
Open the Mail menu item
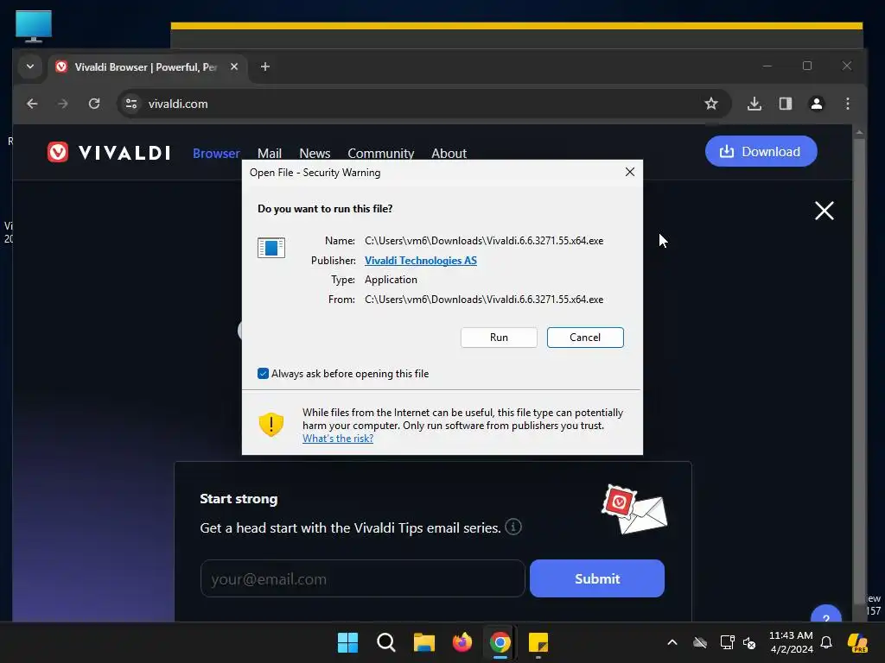point(270,154)
